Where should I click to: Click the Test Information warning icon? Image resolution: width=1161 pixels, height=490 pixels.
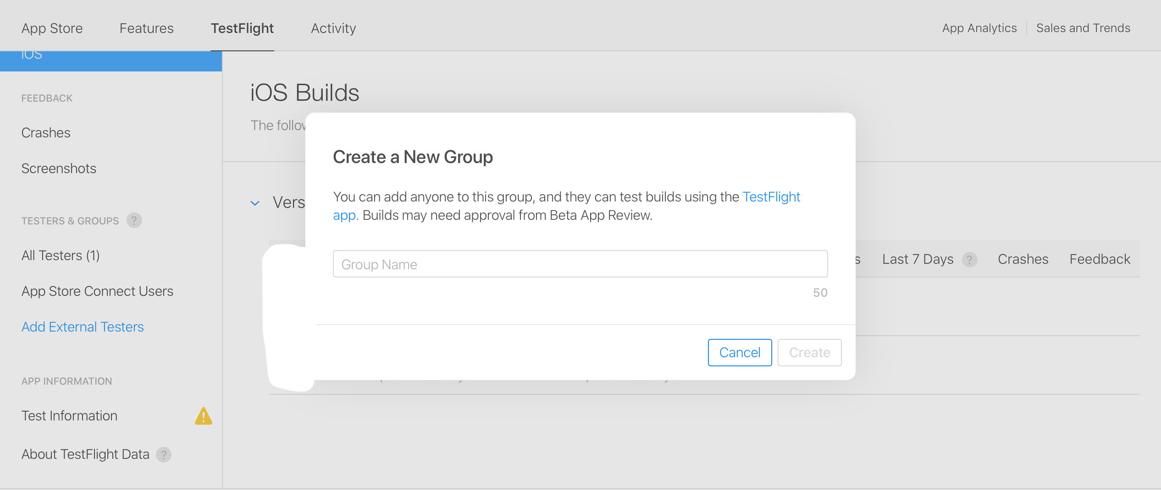[204, 416]
